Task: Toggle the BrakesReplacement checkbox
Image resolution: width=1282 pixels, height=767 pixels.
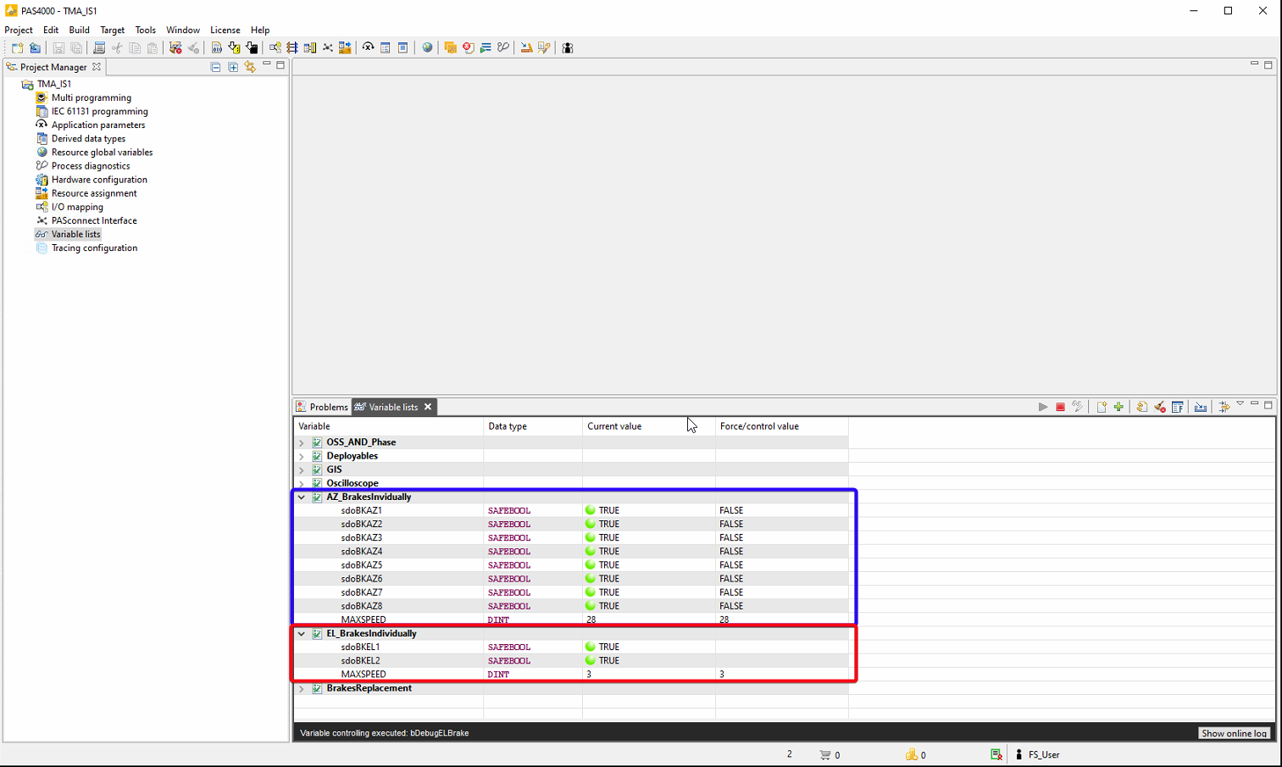Action: coord(317,688)
